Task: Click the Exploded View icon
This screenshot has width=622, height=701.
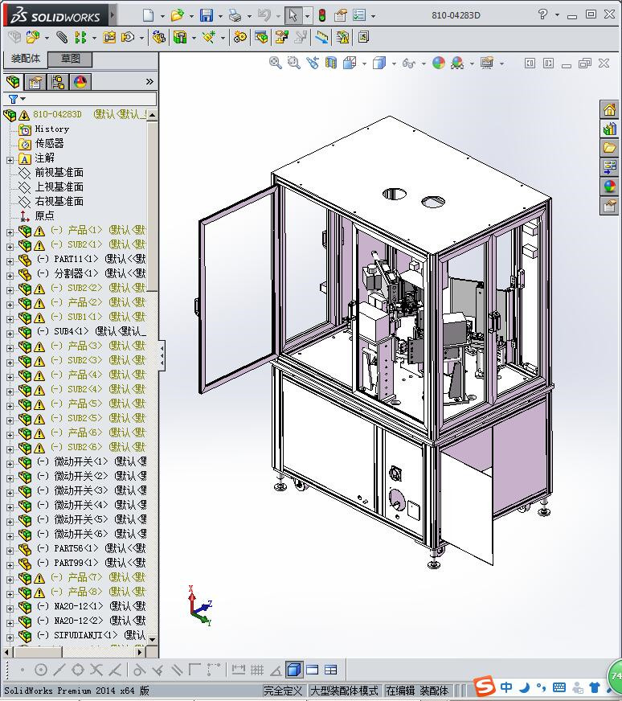Action: (x=281, y=37)
